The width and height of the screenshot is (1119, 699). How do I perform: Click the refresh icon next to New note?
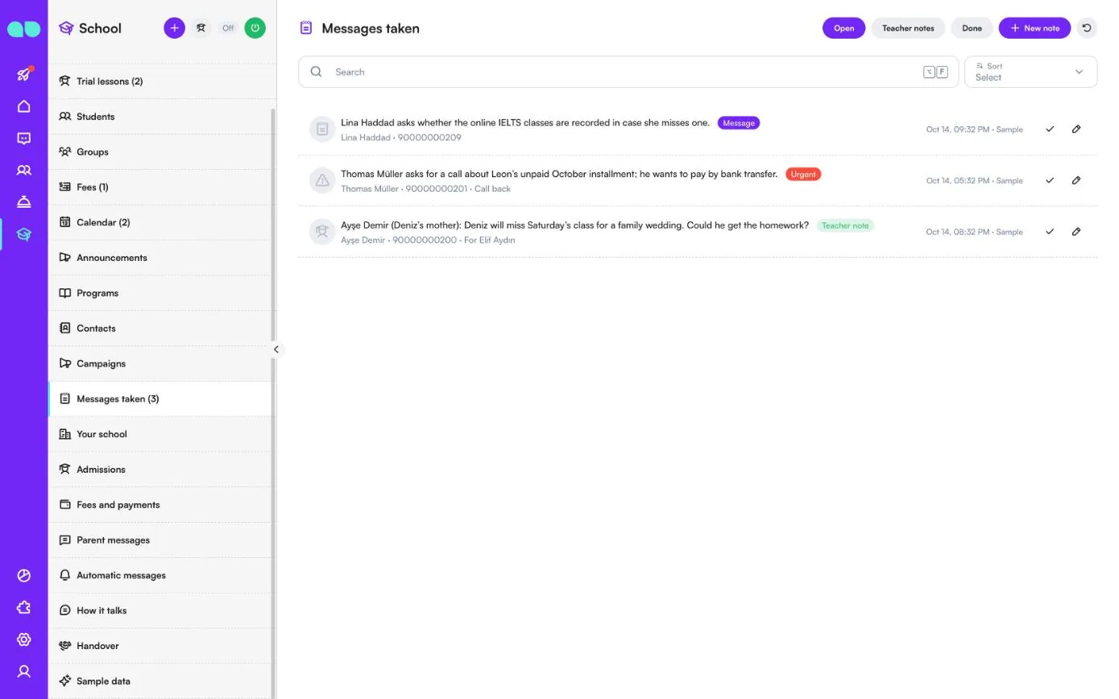tap(1087, 28)
